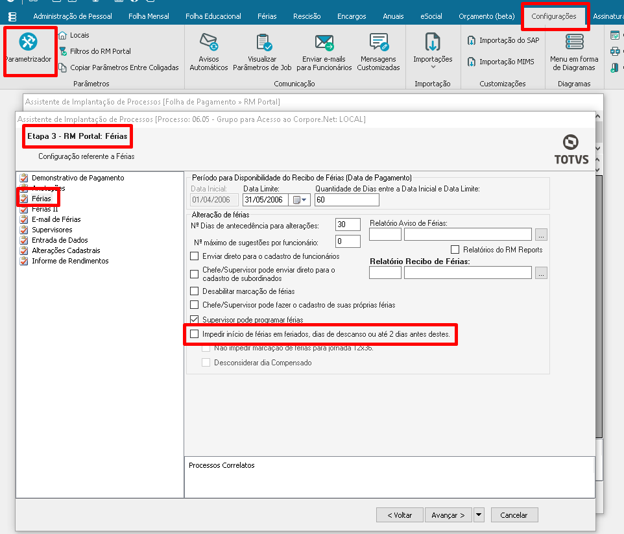Open the Administração de Pessoal tab
The image size is (624, 534).
73,16
